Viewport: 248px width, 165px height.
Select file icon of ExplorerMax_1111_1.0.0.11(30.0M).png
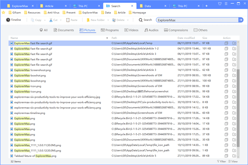(12, 145)
